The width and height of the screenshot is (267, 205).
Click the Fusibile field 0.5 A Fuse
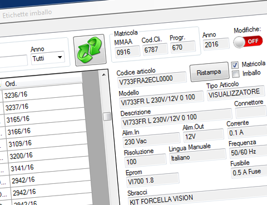(x=250, y=172)
